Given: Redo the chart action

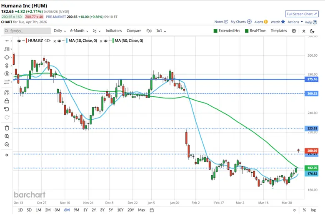Looking at the screenshot, I should (x=7, y=118).
